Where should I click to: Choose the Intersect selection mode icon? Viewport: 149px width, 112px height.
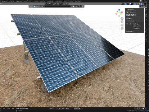[x=135, y=15]
